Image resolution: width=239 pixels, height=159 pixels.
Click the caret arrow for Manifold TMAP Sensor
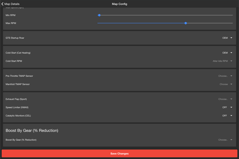231,84
